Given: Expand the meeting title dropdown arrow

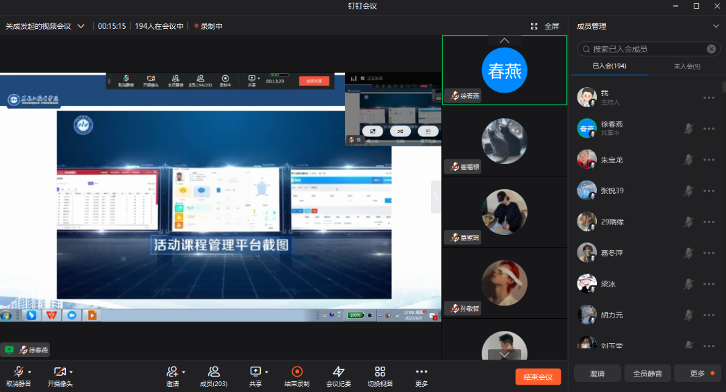Looking at the screenshot, I should 81,26.
